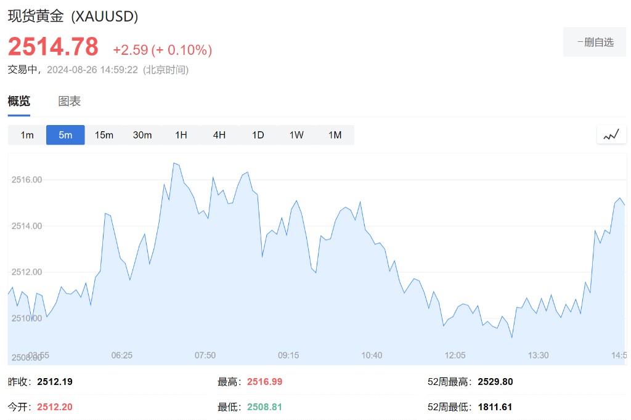Show the 1W weekly chart
Image resolution: width=631 pixels, height=420 pixels.
point(296,135)
